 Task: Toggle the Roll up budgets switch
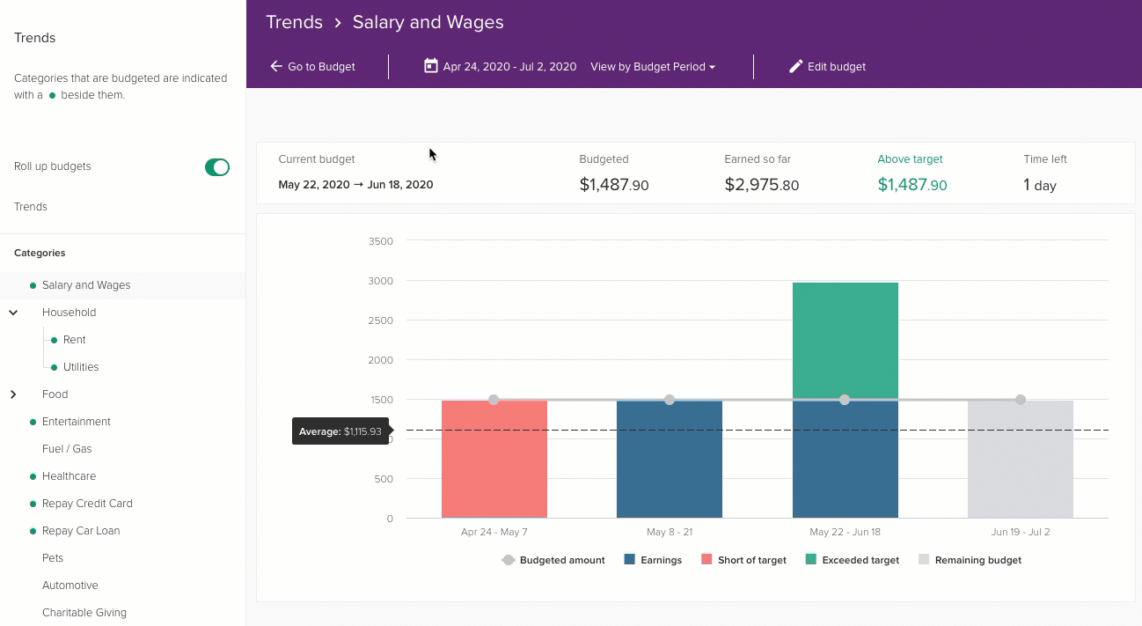click(x=217, y=167)
